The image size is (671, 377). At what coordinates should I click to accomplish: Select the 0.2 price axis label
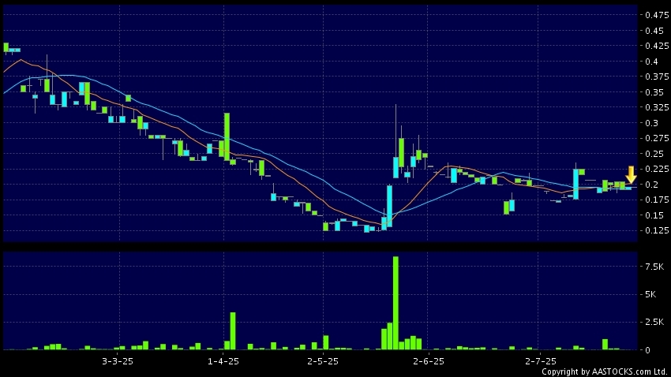(652, 185)
